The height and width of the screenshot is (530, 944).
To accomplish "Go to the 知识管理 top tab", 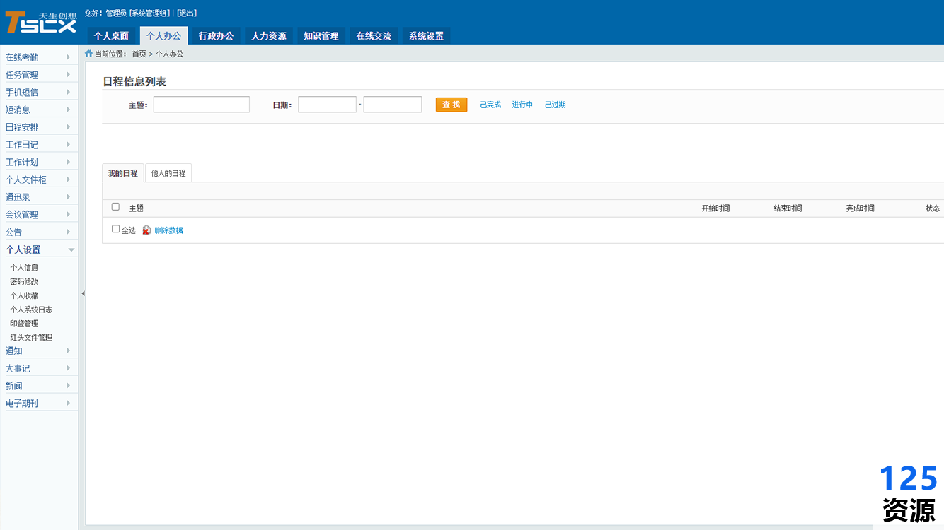I will [x=321, y=35].
